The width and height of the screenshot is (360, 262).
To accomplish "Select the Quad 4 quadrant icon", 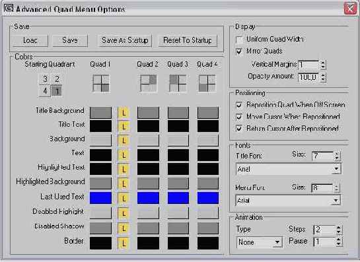I will coord(207,83).
